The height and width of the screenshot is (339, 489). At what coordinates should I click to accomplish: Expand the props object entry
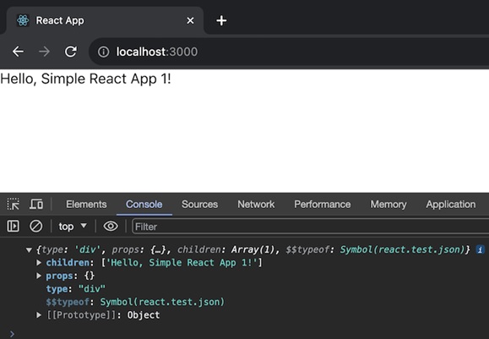(39, 276)
